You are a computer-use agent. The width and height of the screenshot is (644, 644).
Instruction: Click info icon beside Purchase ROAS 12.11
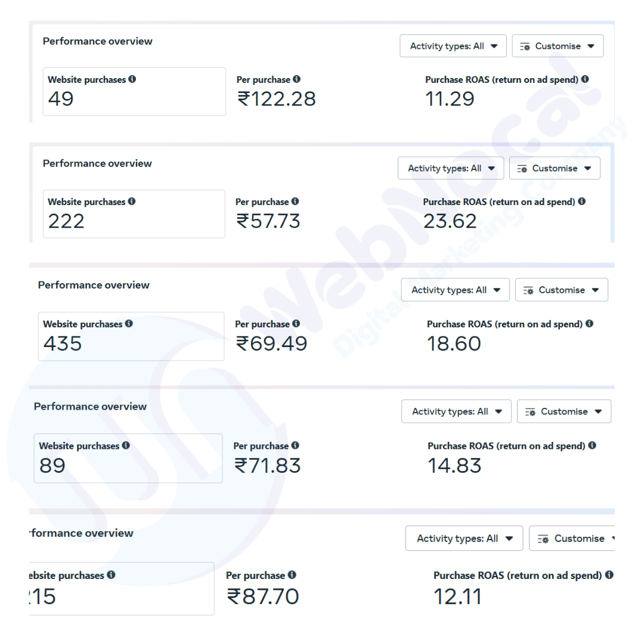(x=609, y=575)
